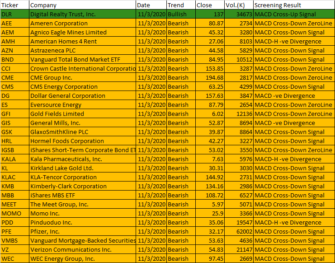Click the DG ticker cell
Viewport: 335px width, 263px height.
[x=14, y=96]
